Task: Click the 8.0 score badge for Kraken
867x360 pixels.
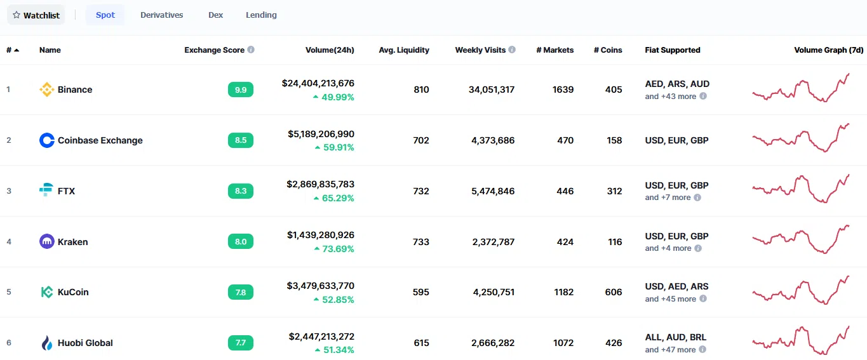Action: click(241, 241)
